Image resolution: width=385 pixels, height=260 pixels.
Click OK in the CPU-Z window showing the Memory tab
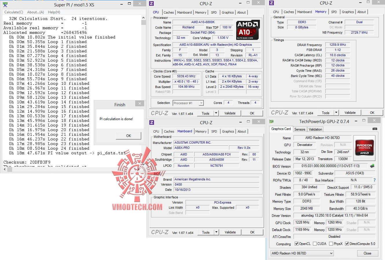click(372, 113)
